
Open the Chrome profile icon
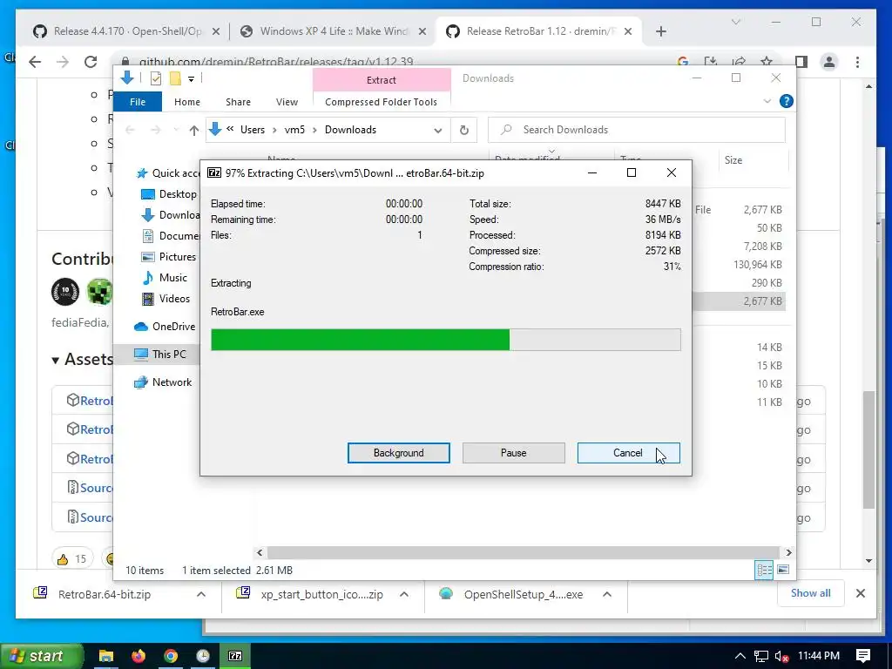(x=829, y=62)
